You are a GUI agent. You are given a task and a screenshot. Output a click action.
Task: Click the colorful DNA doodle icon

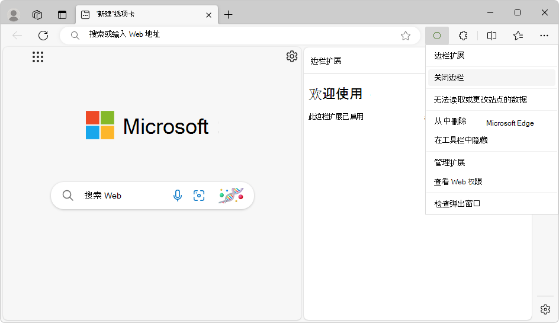pyautogui.click(x=231, y=196)
